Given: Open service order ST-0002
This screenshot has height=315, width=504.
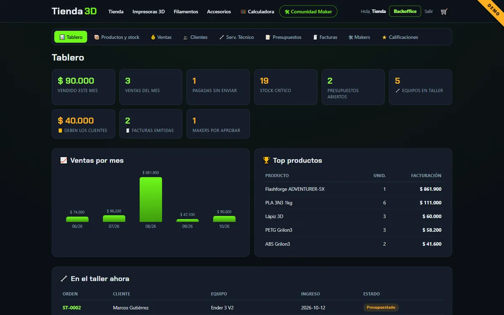Looking at the screenshot, I should [72, 308].
